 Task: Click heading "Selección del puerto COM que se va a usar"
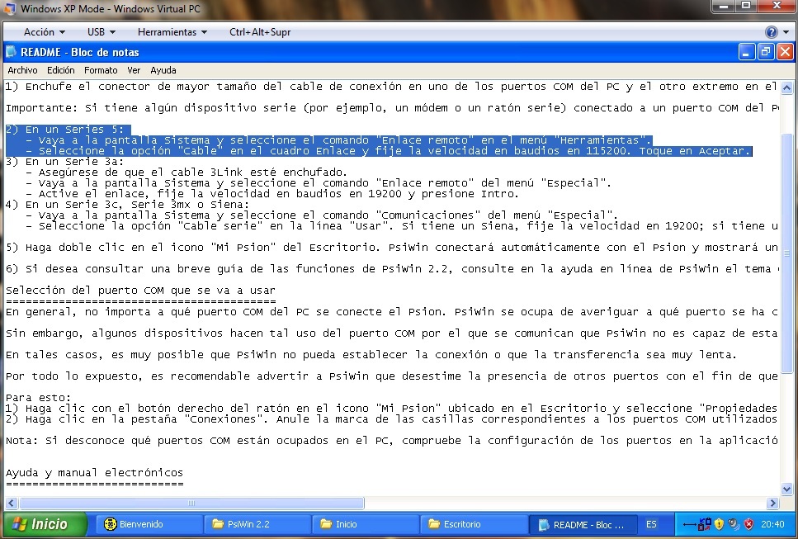(x=140, y=290)
